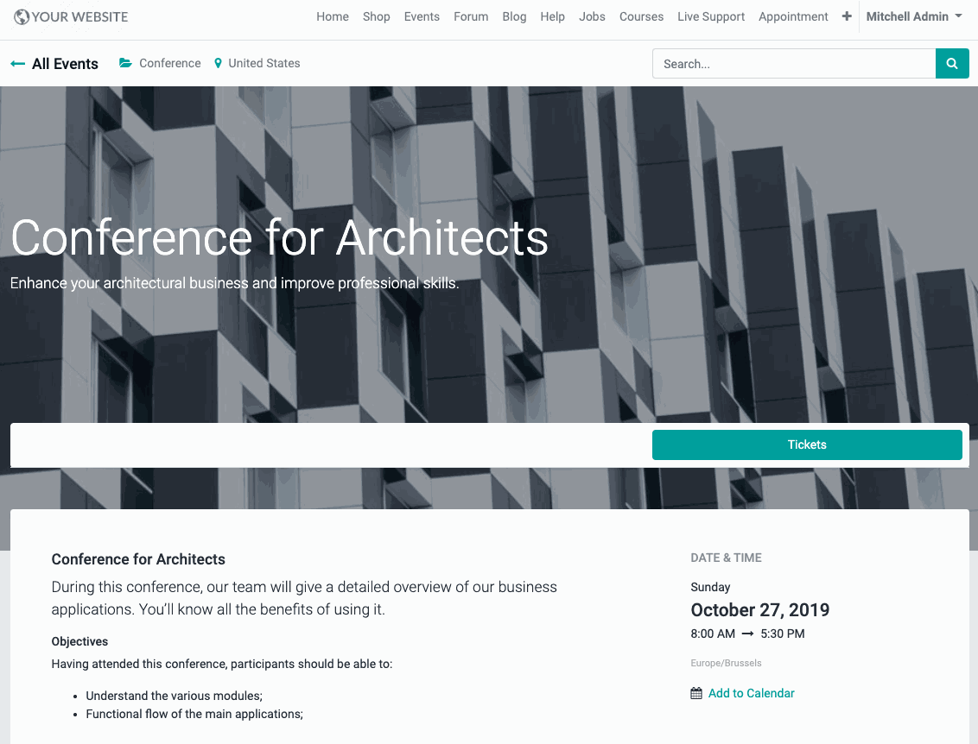The image size is (978, 744).
Task: Click the search magnifier button
Action: click(x=952, y=64)
